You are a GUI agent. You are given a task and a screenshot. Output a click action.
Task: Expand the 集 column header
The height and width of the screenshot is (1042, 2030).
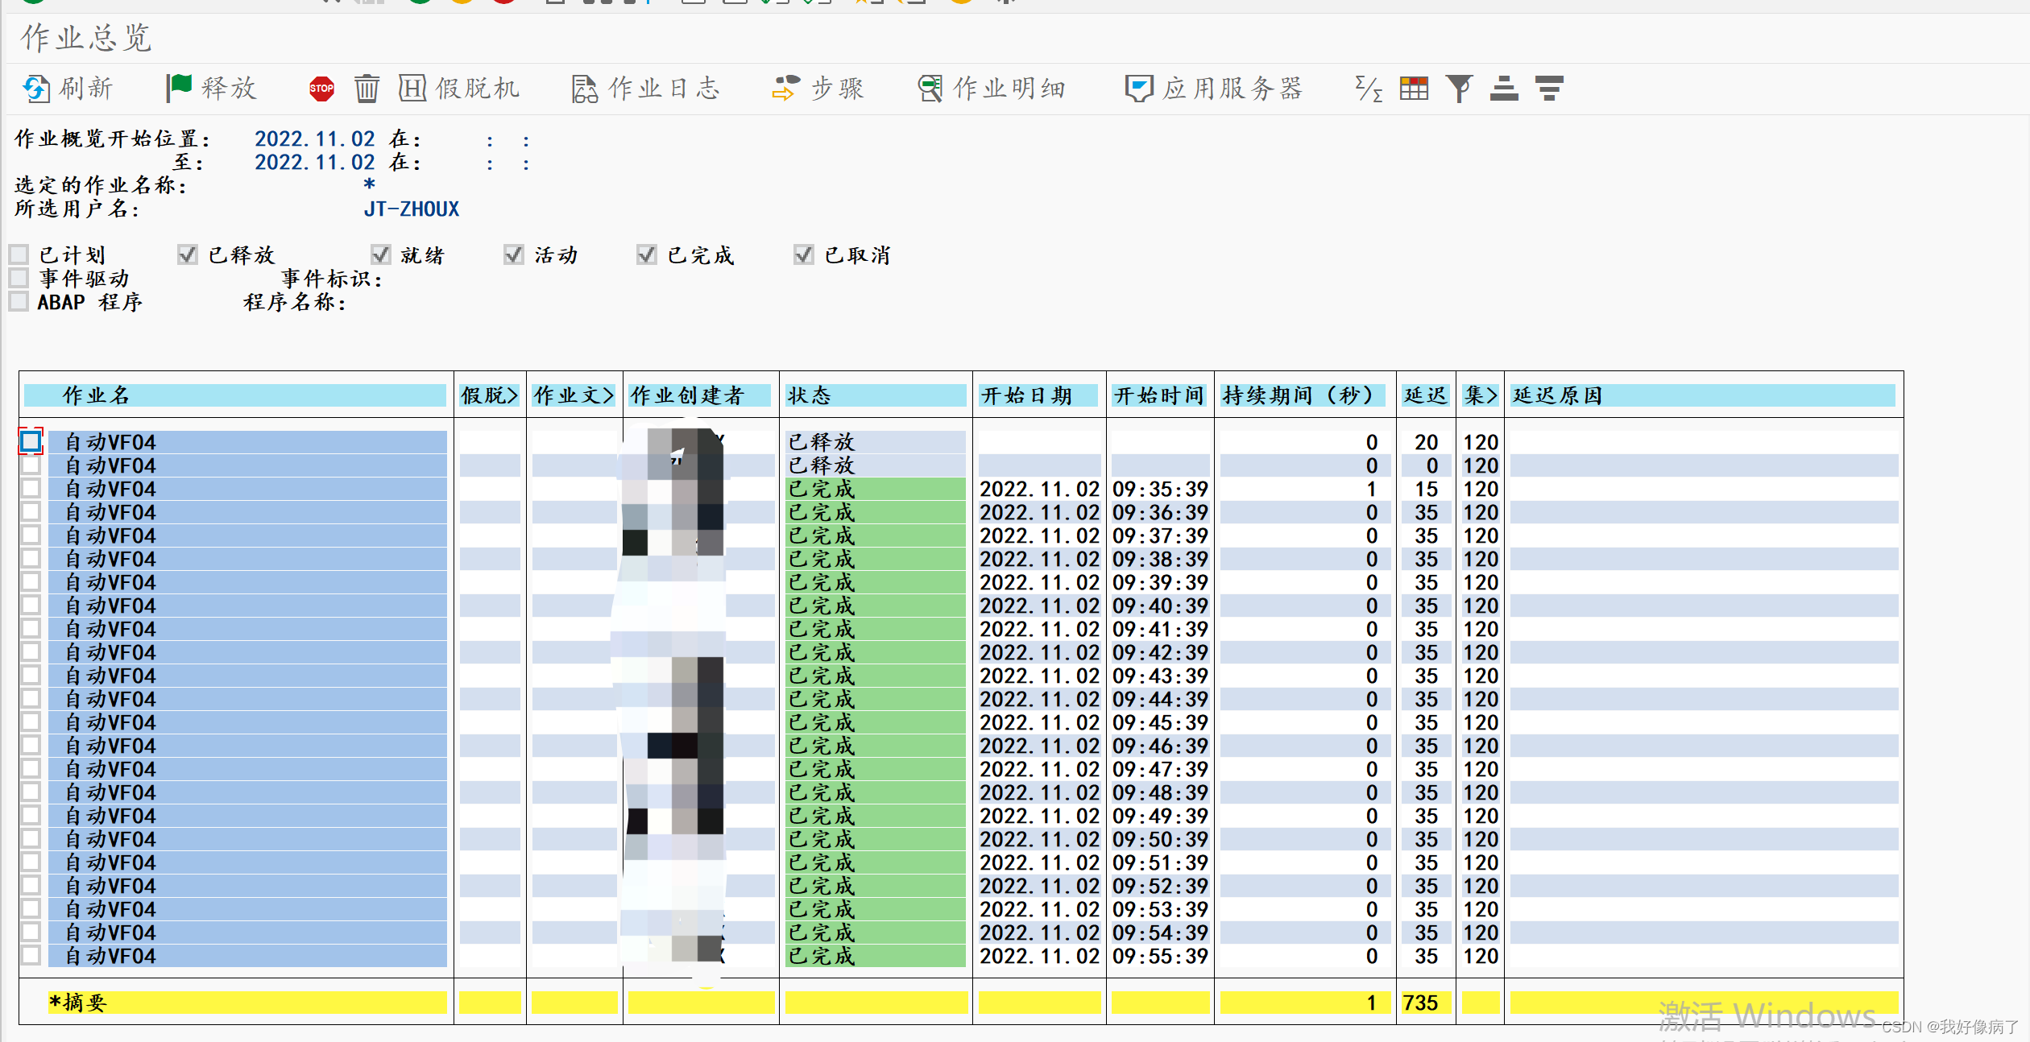(1479, 395)
